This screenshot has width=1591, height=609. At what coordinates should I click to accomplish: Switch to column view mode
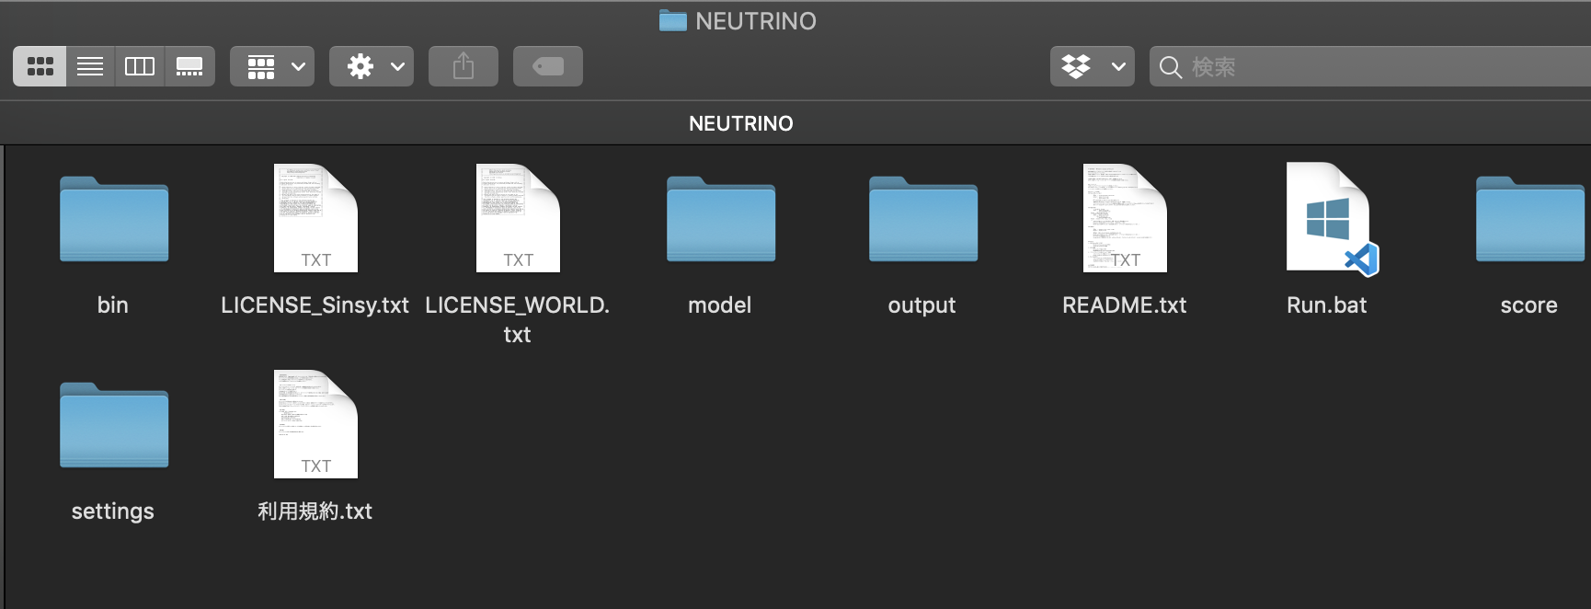[140, 66]
